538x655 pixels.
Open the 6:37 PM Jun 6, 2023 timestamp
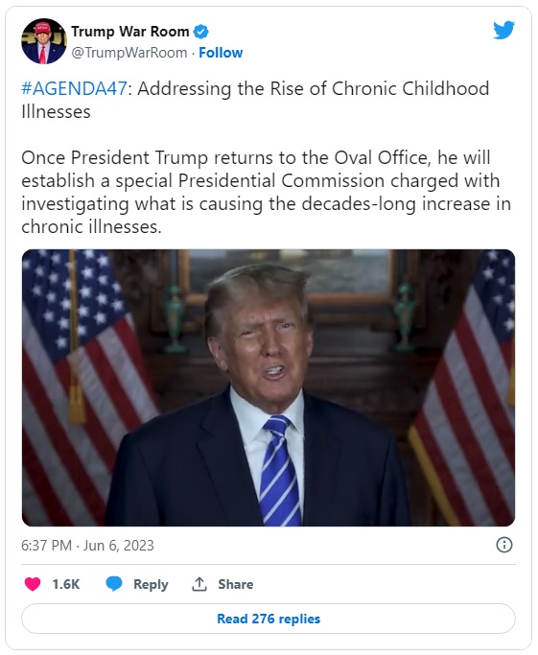[87, 546]
